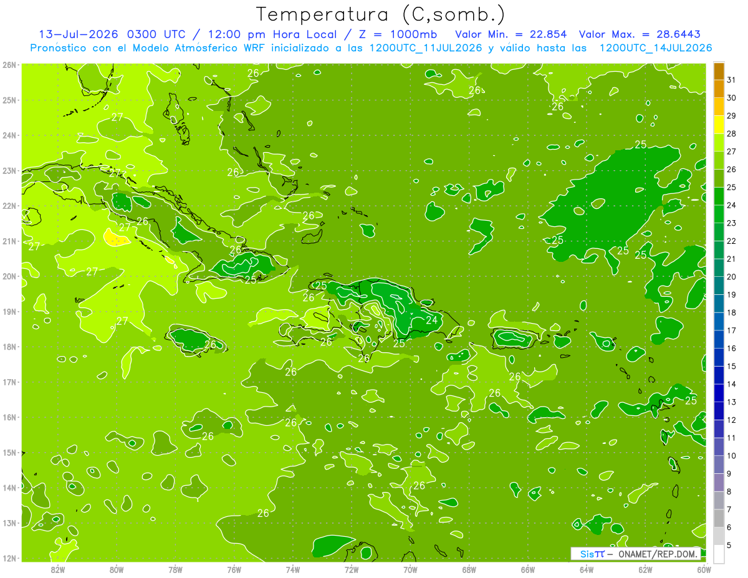
Task: Click the "70W" longitude axis label
Action: coord(410,570)
